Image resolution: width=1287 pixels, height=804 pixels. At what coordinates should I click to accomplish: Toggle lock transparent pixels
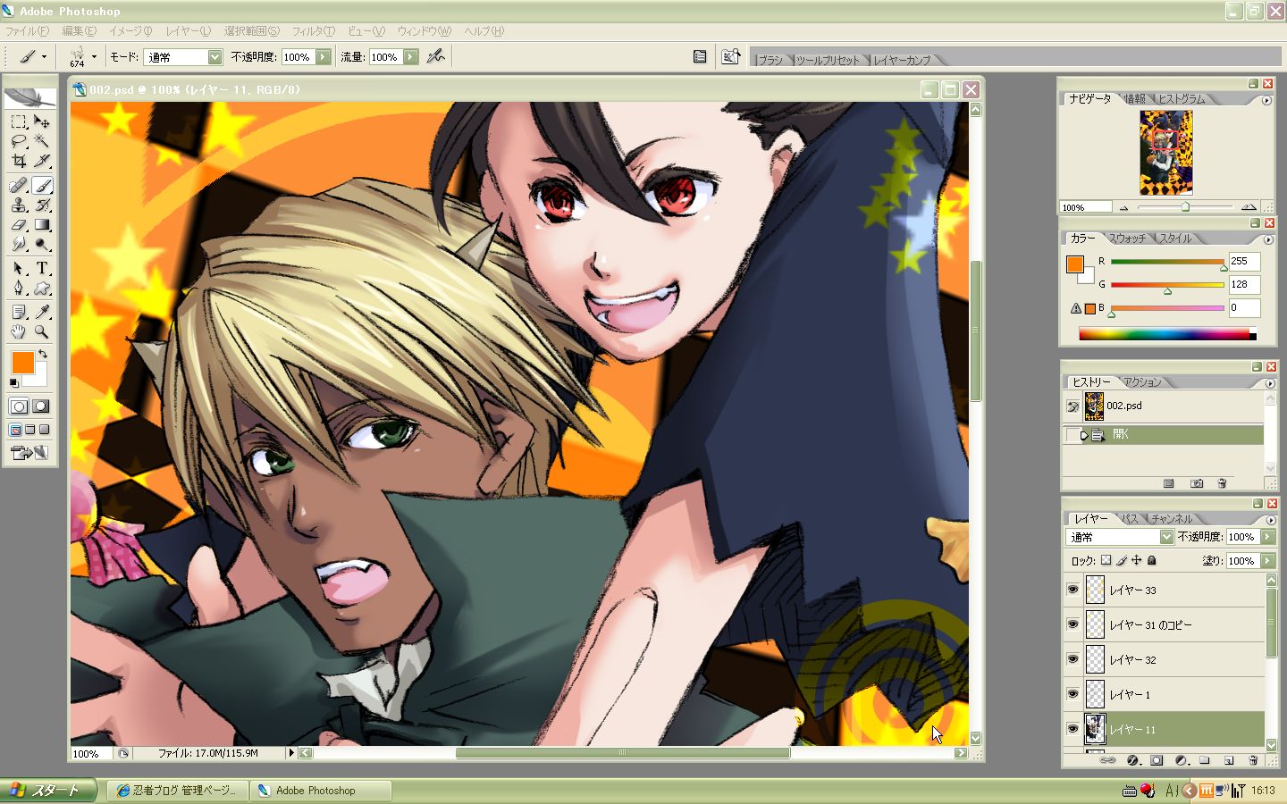click(x=1106, y=561)
